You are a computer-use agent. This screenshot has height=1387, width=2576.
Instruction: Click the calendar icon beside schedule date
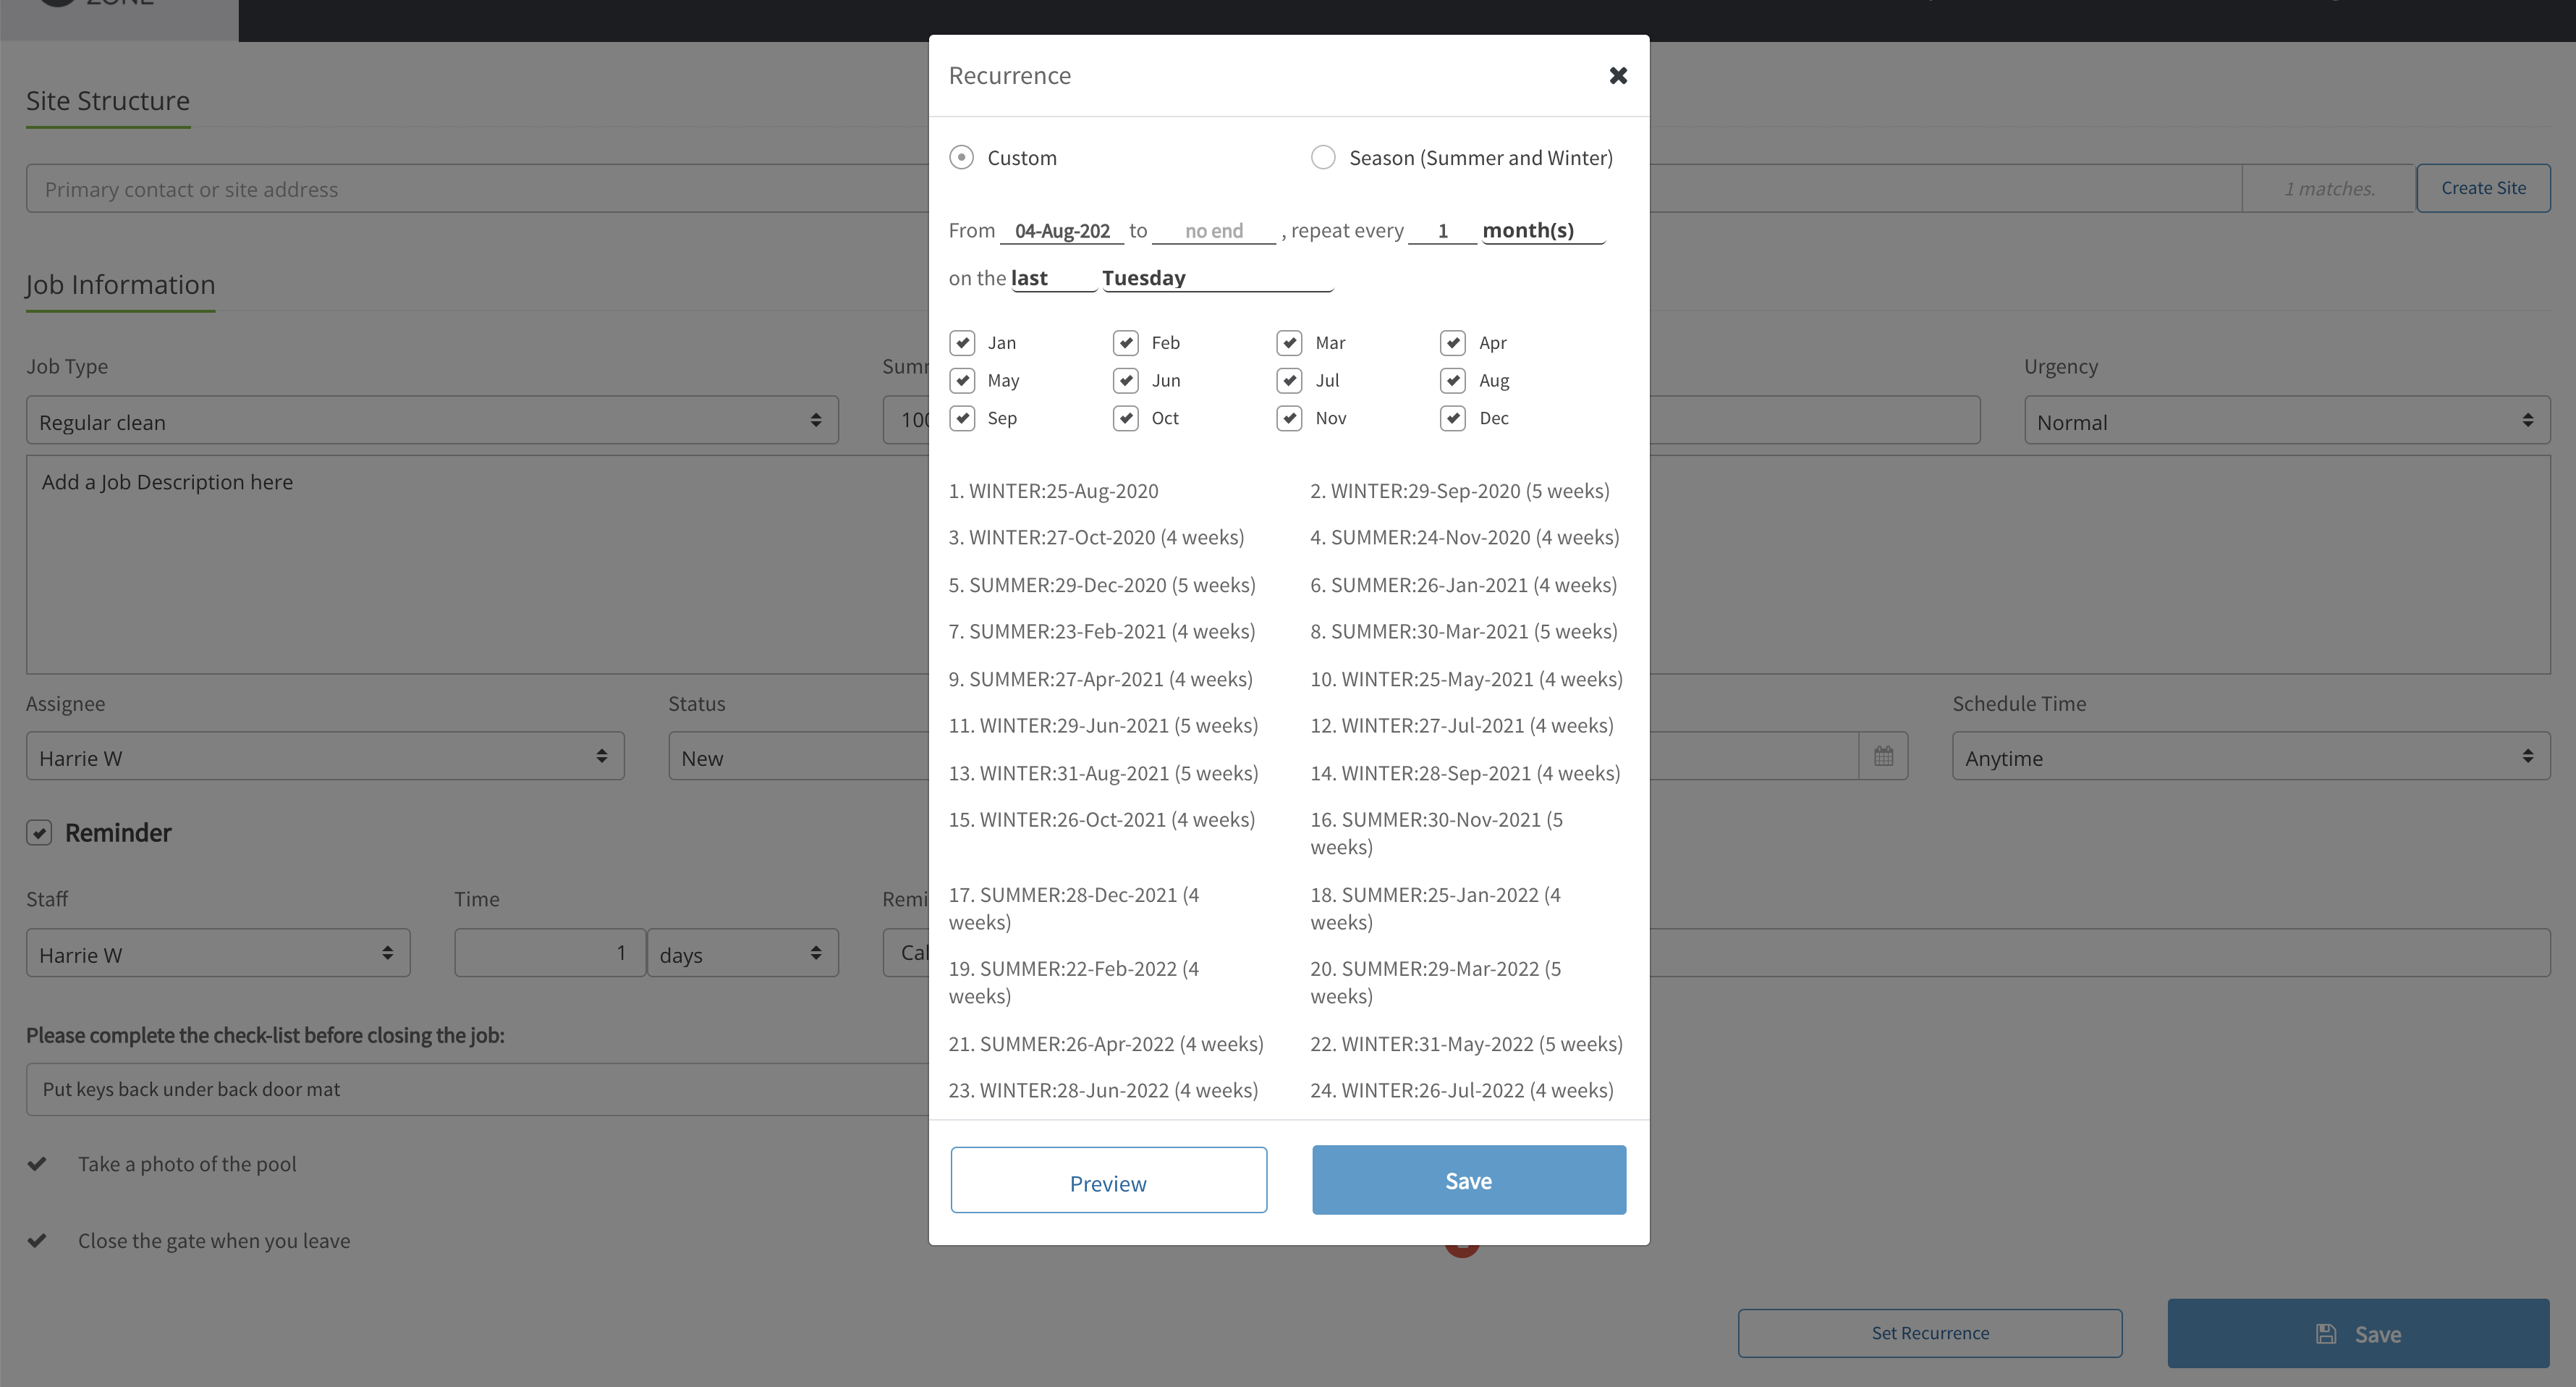point(1883,756)
